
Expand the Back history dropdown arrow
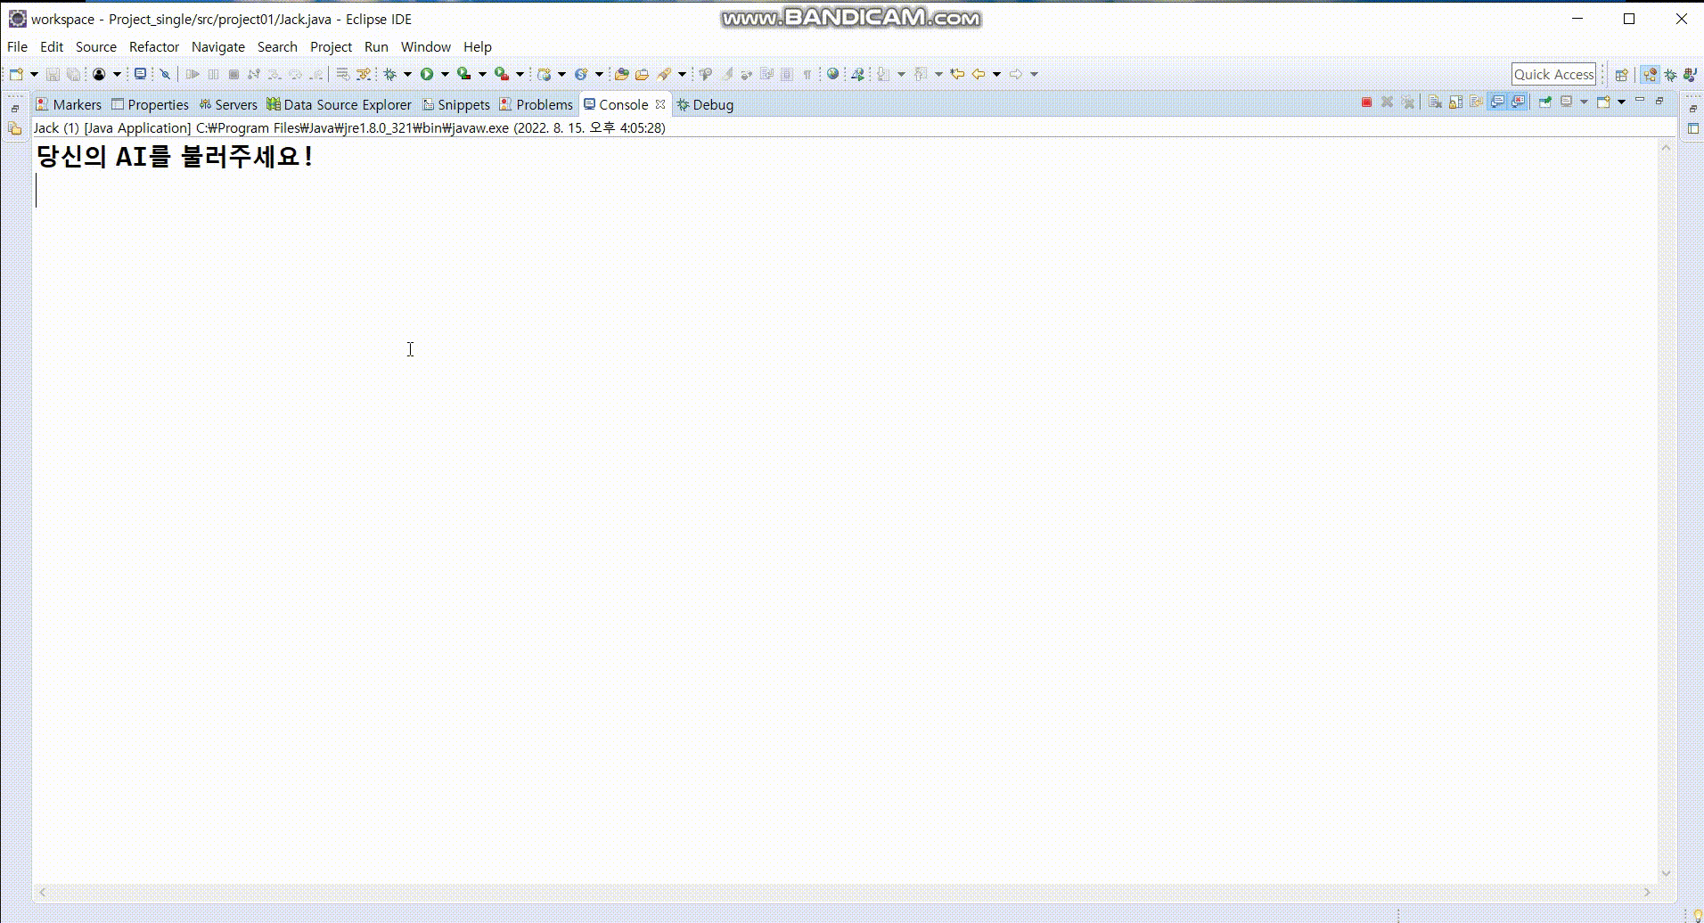(x=996, y=74)
